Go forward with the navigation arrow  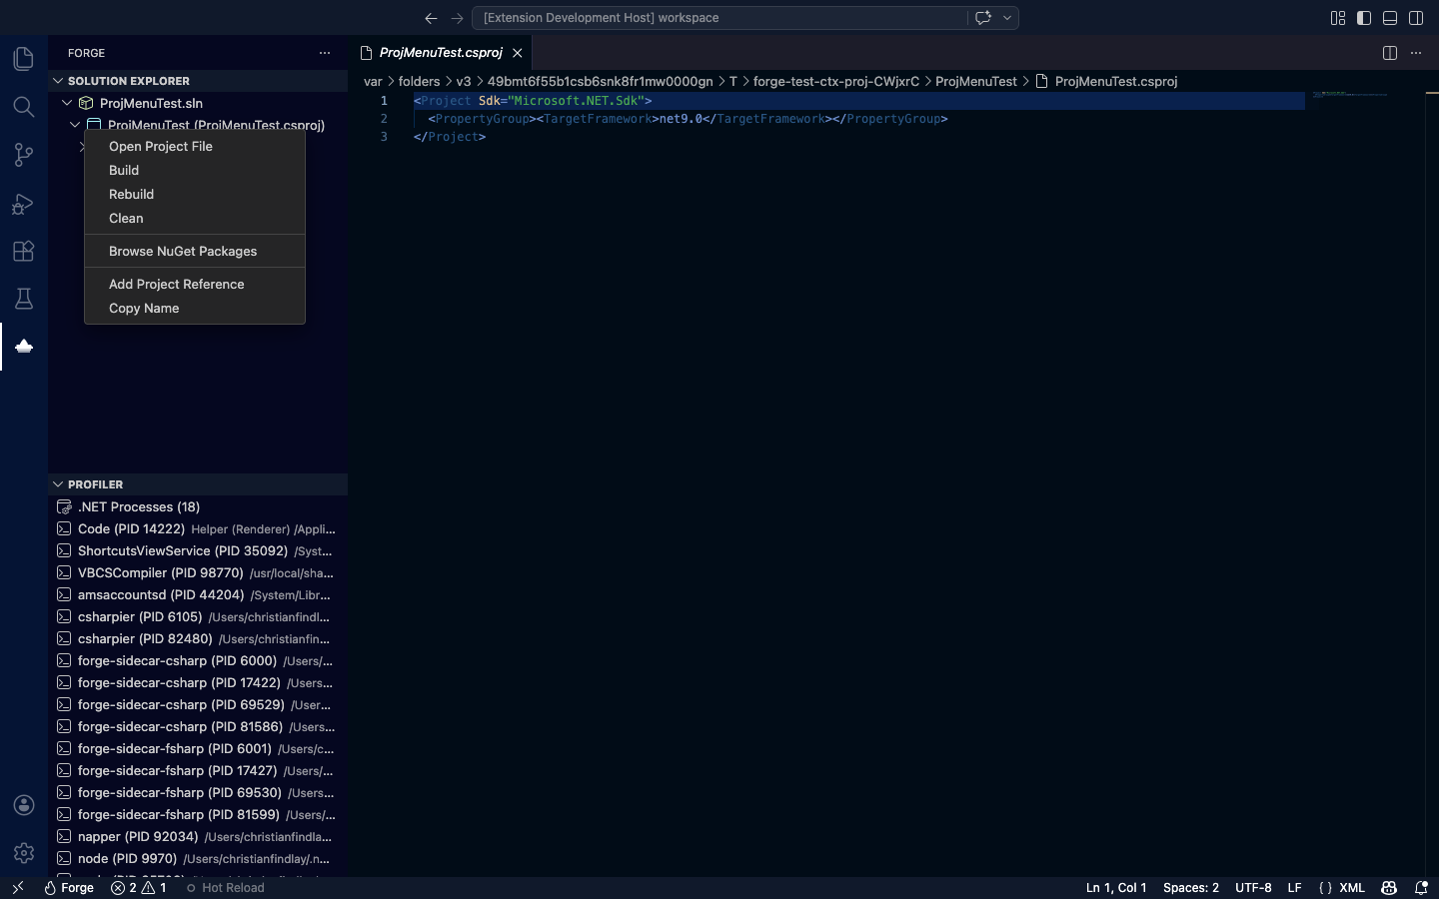click(x=457, y=18)
